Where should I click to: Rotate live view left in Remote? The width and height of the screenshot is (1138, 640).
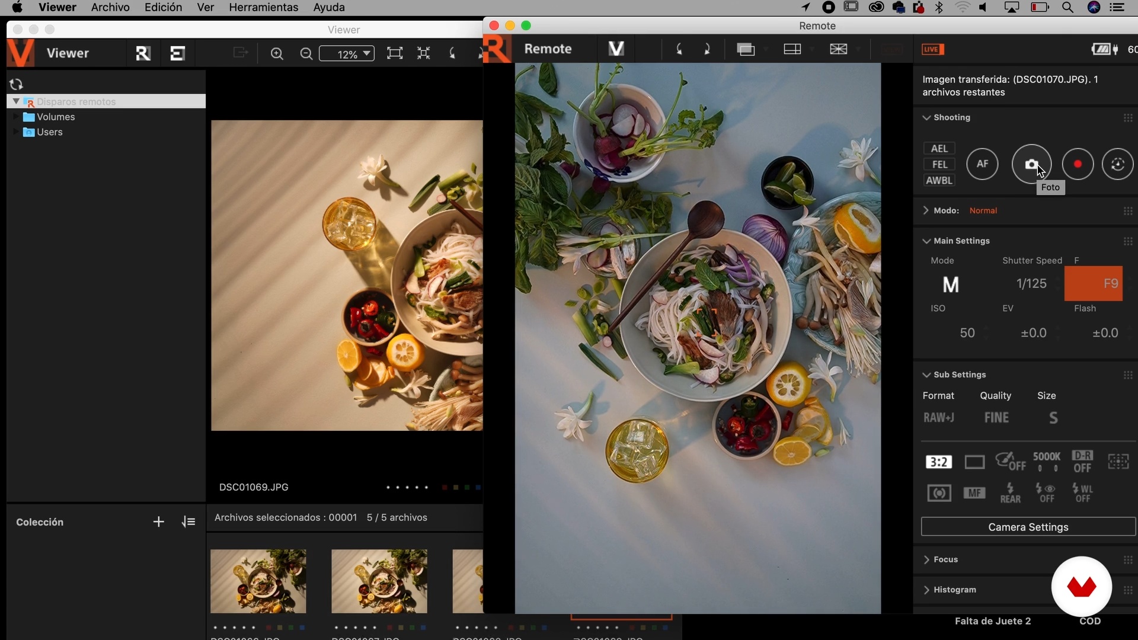coord(679,49)
